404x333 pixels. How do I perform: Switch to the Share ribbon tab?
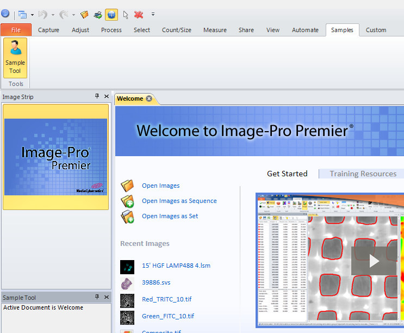tap(246, 30)
